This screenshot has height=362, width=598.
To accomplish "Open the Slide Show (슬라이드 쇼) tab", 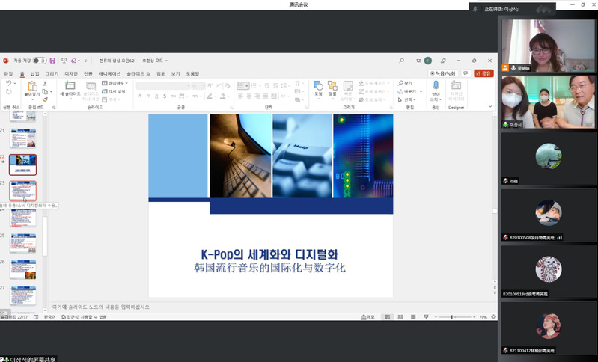I will 138,73.
